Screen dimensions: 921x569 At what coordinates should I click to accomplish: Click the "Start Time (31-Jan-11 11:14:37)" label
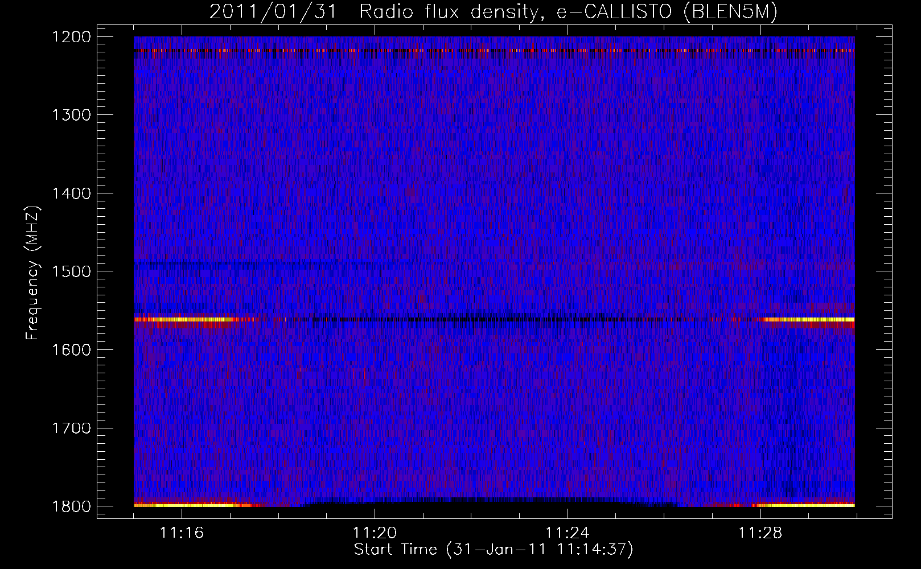coord(494,550)
